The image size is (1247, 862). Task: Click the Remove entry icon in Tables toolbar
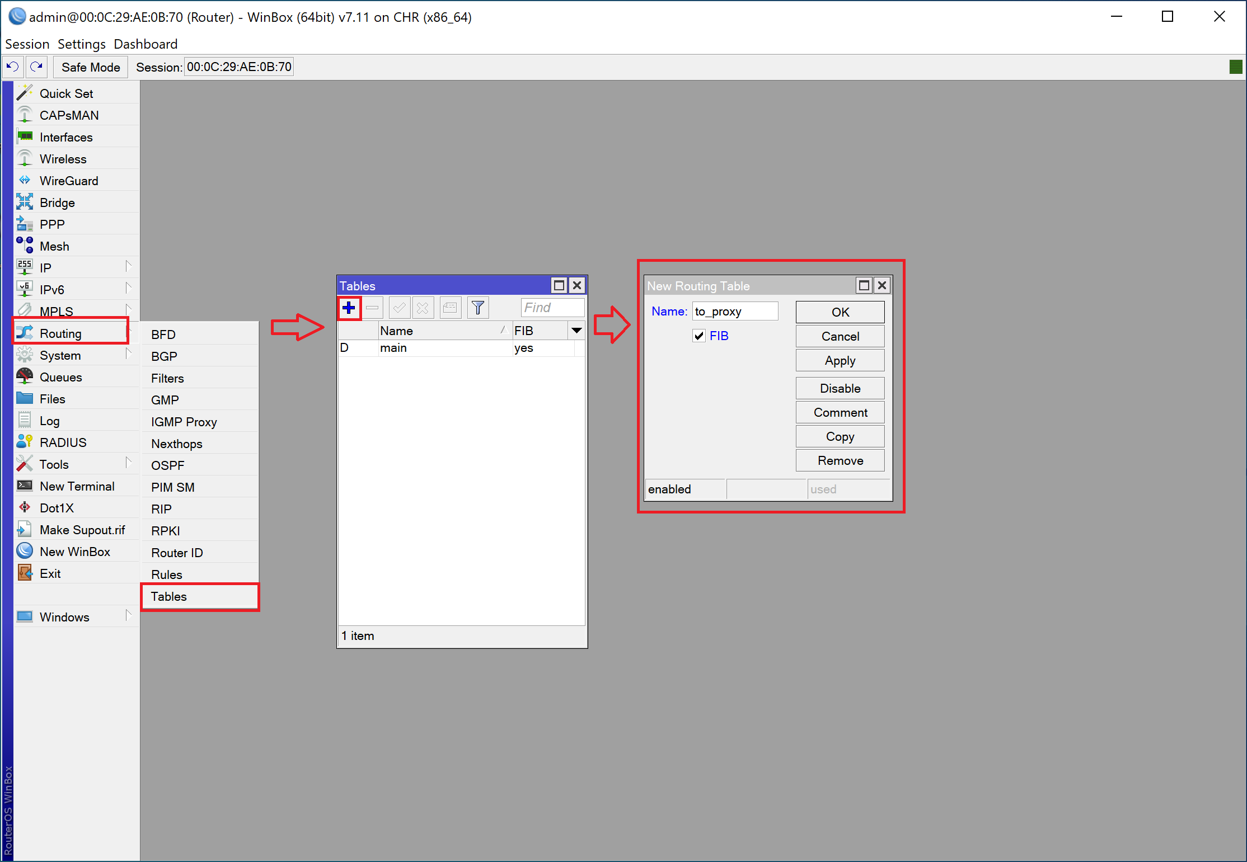pyautogui.click(x=373, y=309)
